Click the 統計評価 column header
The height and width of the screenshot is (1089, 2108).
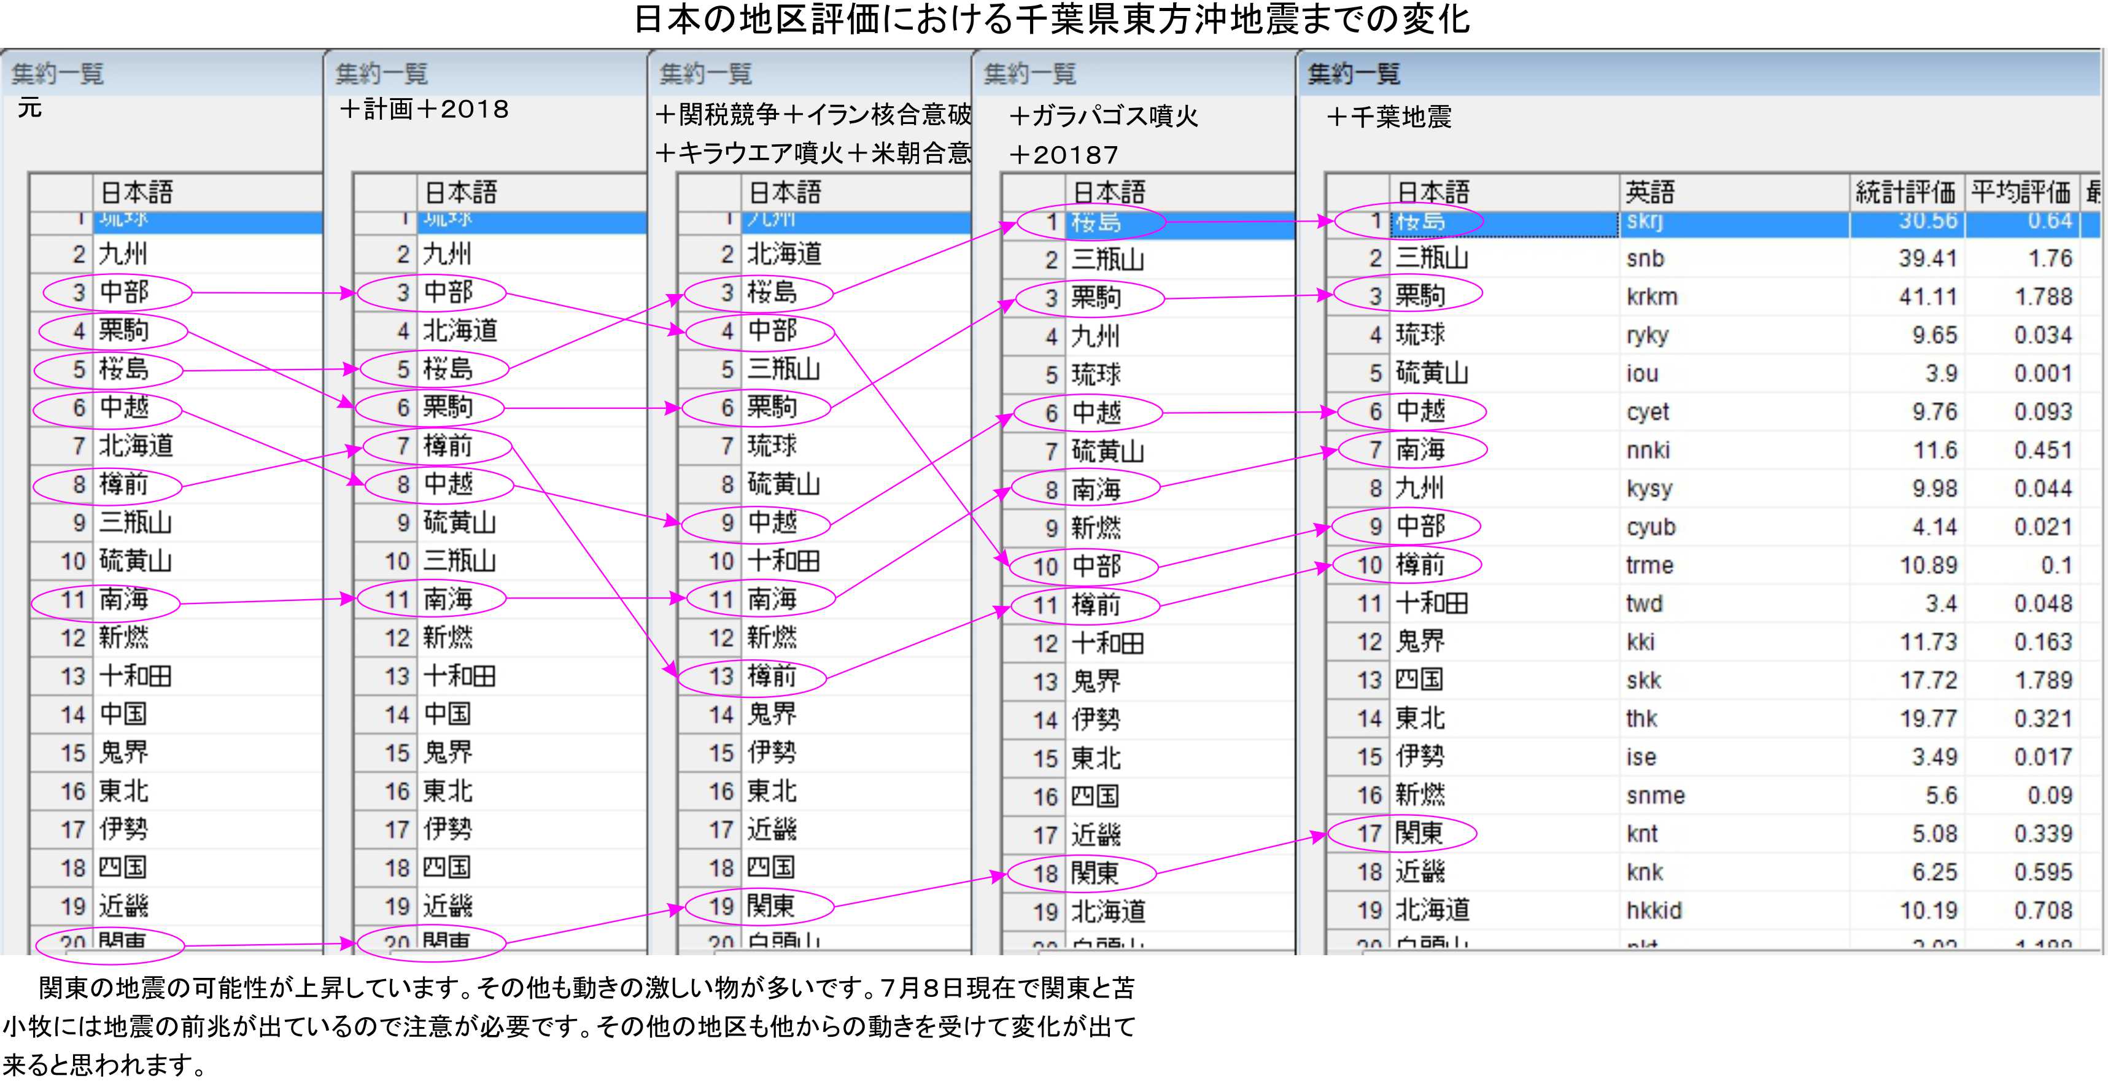1905,192
